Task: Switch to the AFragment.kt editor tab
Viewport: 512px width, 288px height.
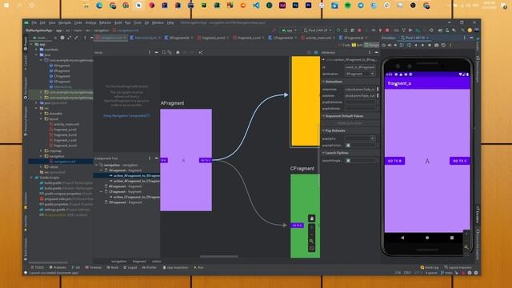Action: click(354, 38)
